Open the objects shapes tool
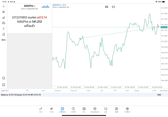 point(3,34)
